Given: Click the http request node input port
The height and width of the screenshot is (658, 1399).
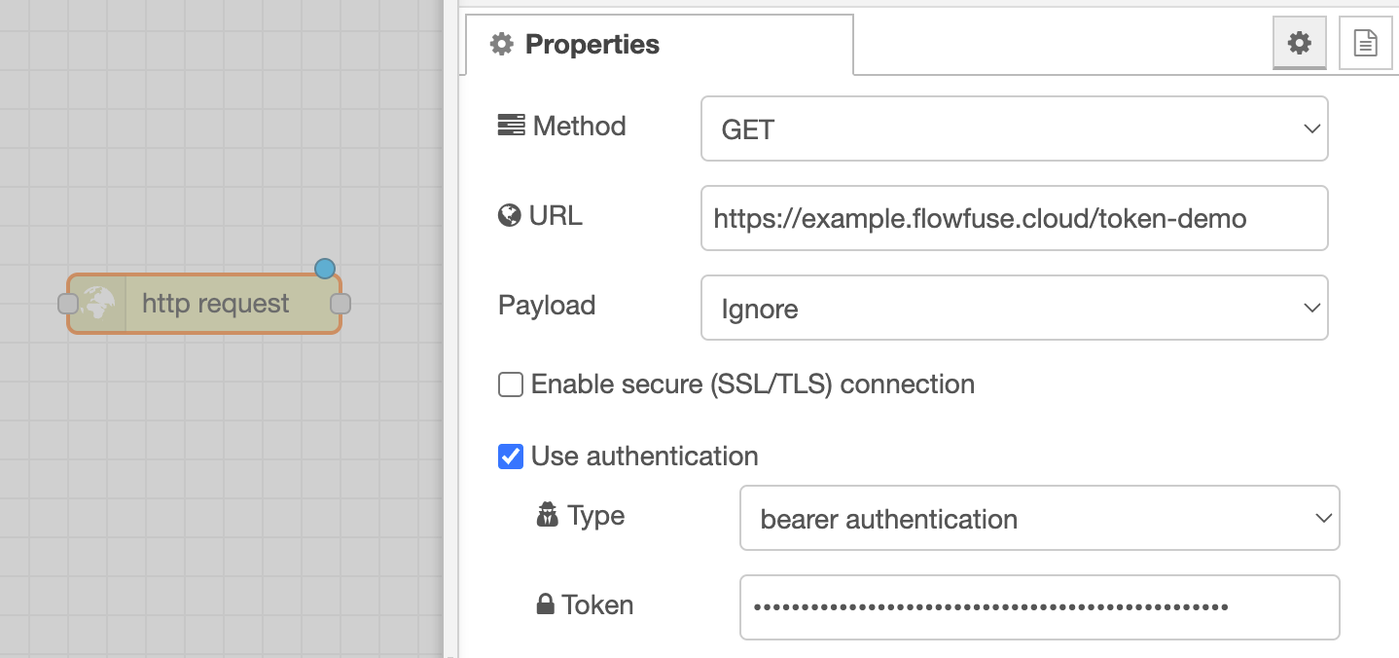Looking at the screenshot, I should (x=68, y=304).
